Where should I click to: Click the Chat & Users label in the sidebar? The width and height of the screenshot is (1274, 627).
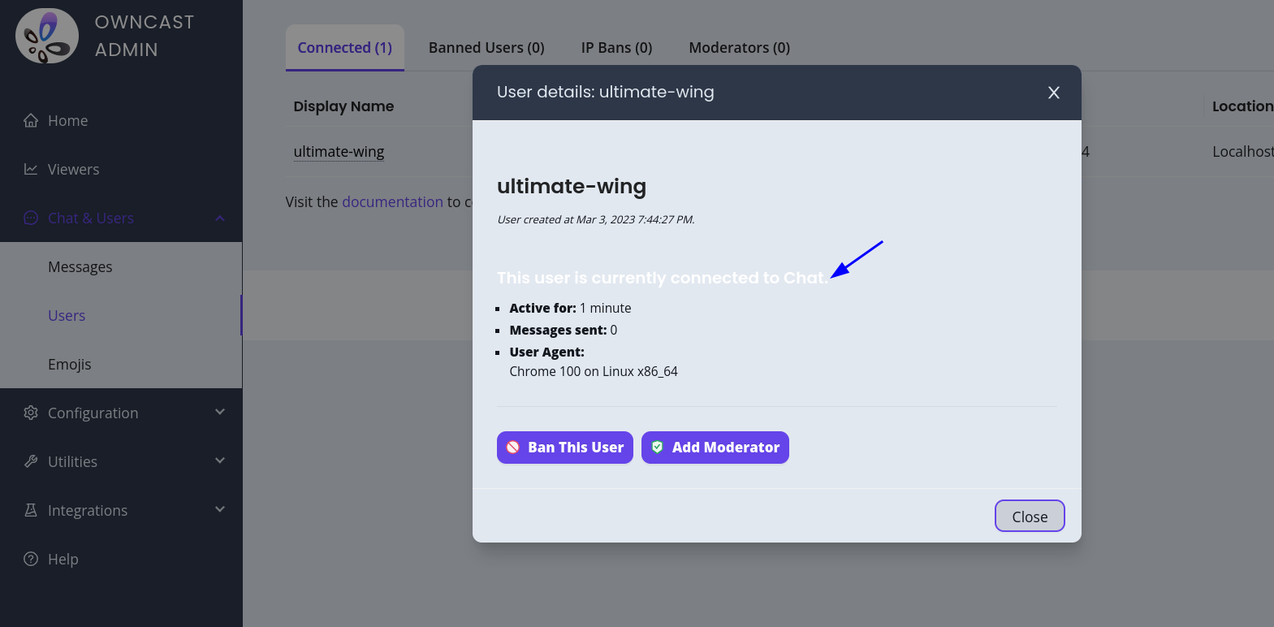pos(91,218)
